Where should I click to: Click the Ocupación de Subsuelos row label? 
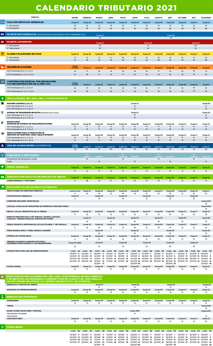pos(19,196)
